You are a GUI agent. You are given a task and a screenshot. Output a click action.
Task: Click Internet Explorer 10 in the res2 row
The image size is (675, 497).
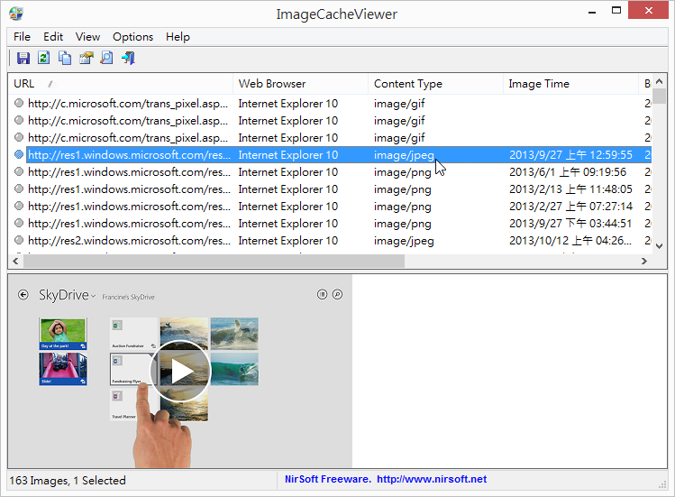click(288, 241)
